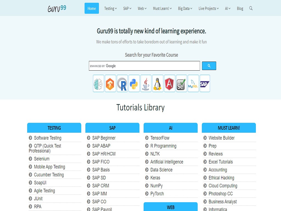Click arrow bullet beside SAP FICO
281x211 pixels.
coord(89,162)
